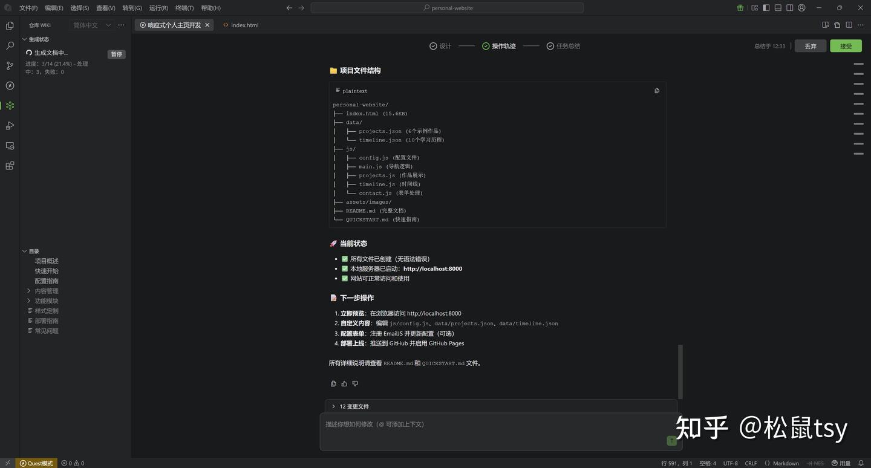871x468 pixels.
Task: Open Source Control in the activity bar
Action: coord(9,65)
